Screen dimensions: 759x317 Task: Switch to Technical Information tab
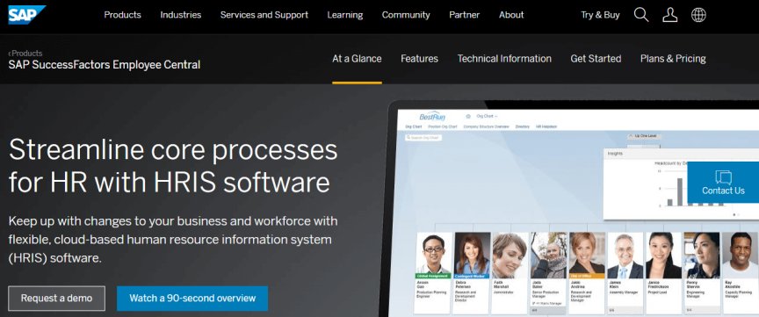[x=504, y=59]
